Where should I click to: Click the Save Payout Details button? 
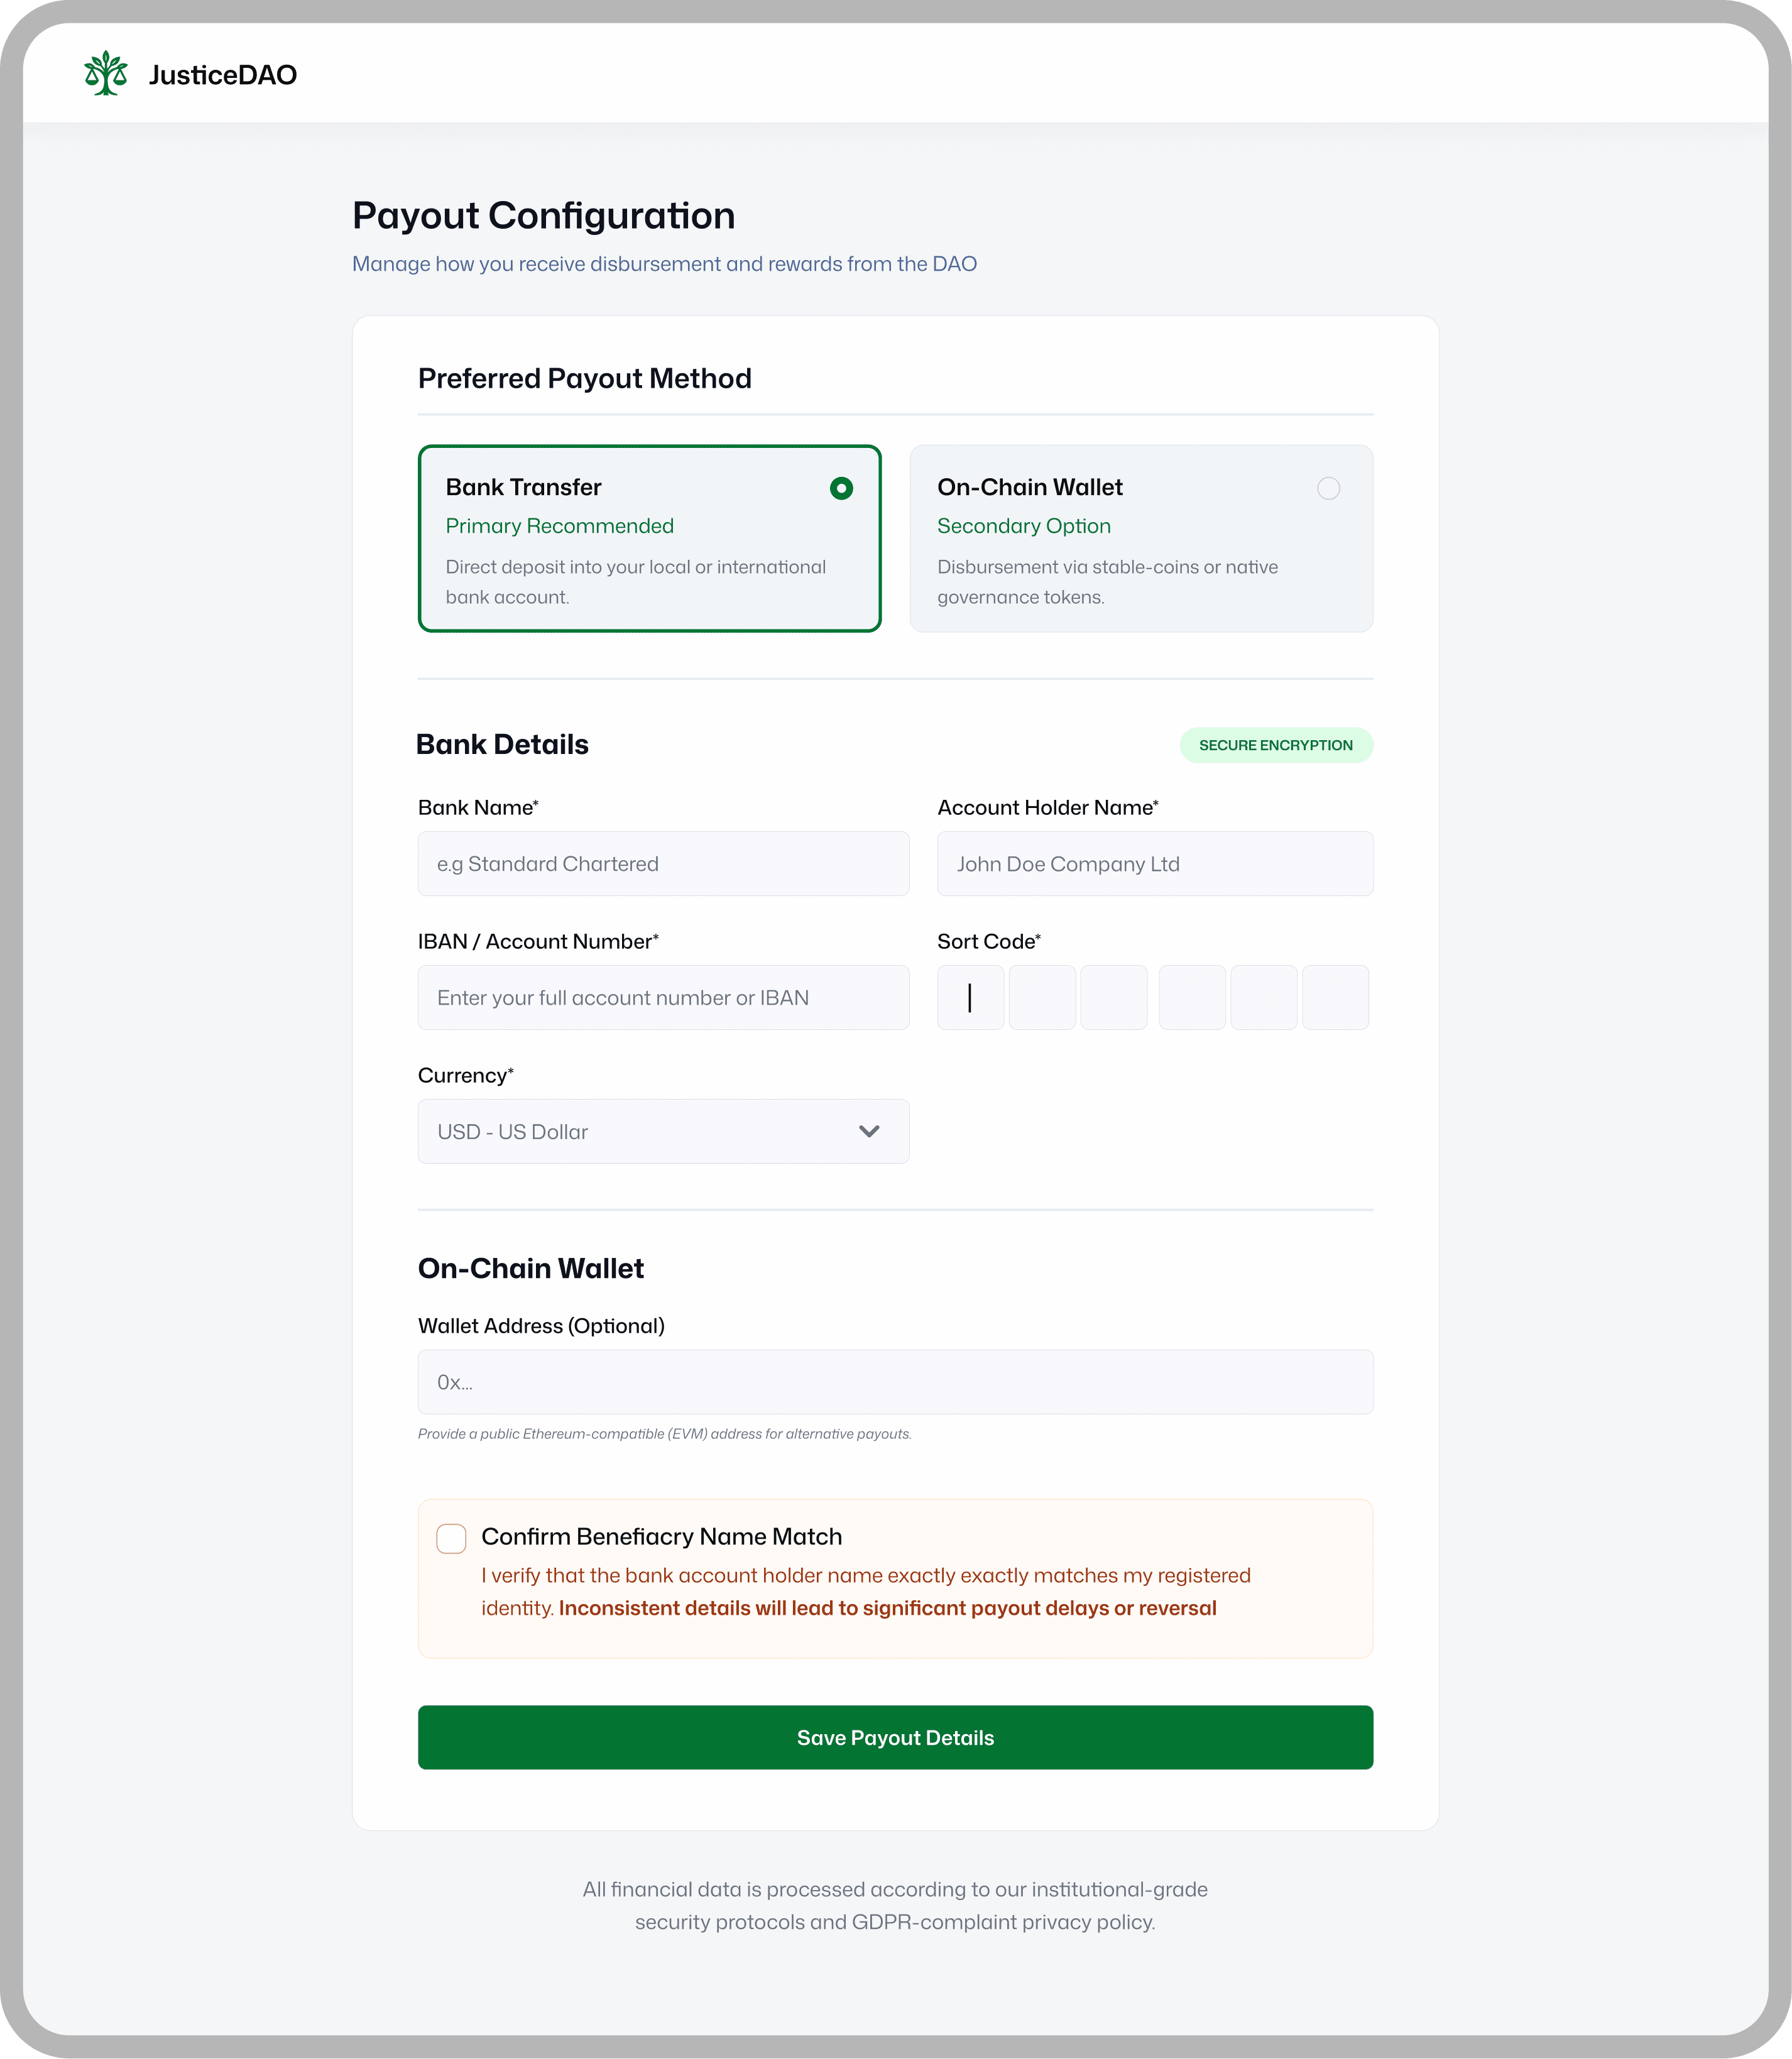[895, 1737]
